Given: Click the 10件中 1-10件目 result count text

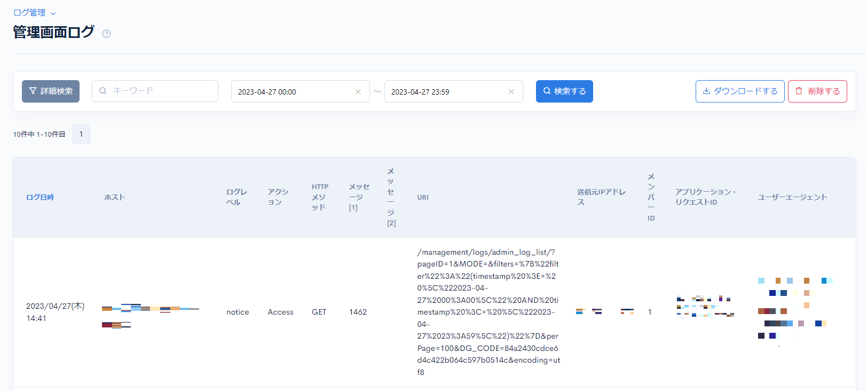Looking at the screenshot, I should tap(39, 134).
